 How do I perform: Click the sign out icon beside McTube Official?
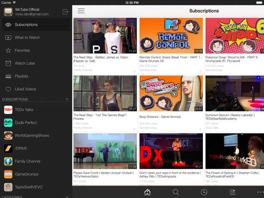click(65, 12)
